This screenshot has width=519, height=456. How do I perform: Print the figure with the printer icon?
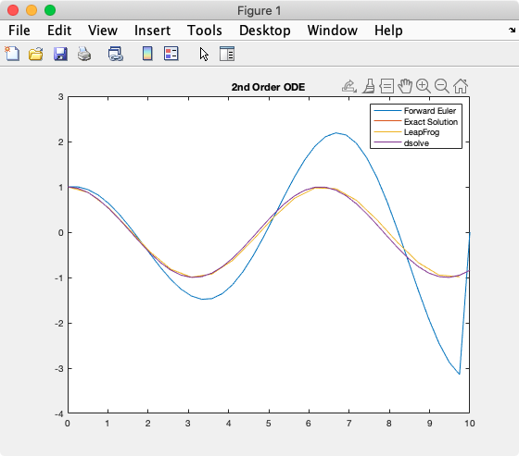tap(84, 54)
